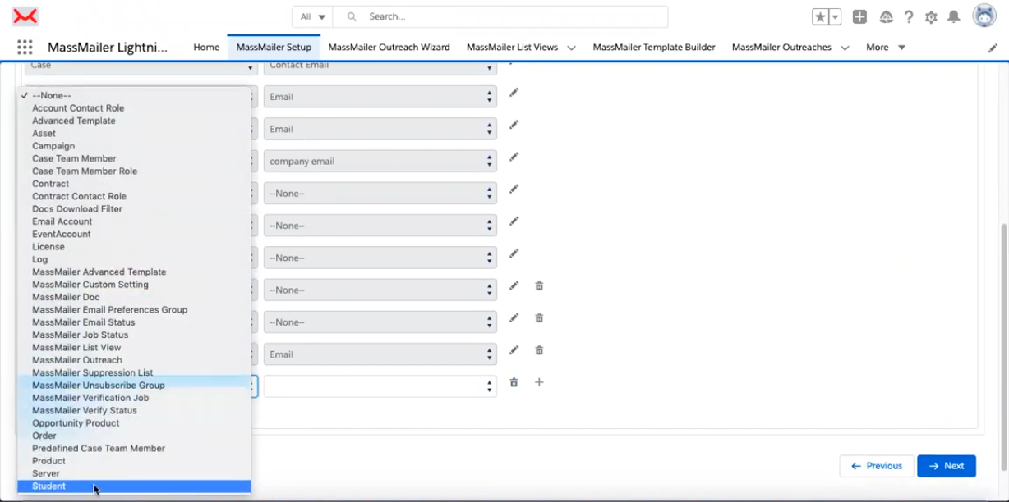Delete the bottom empty mapping row
Screen dimensions: 1009x502
(514, 382)
